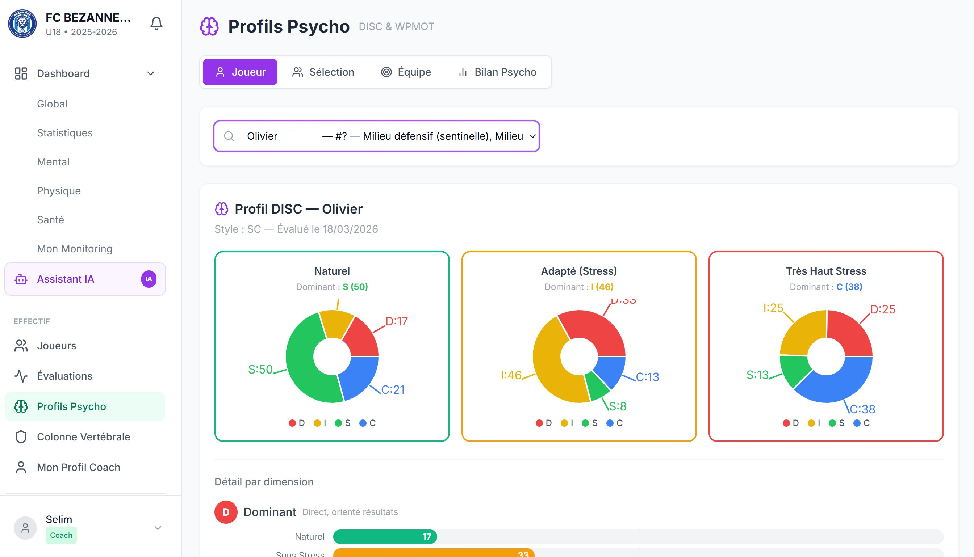Toggle C legend in Adapté (Stress) chart
974x557 pixels.
coord(614,423)
